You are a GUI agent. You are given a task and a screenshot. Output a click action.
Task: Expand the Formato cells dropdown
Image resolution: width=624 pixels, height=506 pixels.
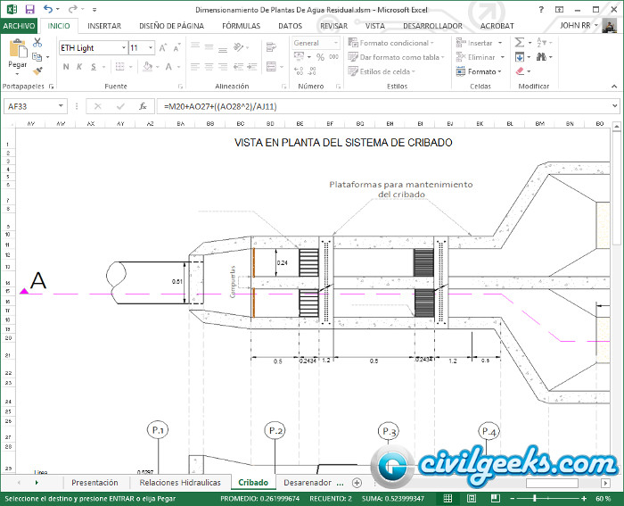(x=485, y=71)
